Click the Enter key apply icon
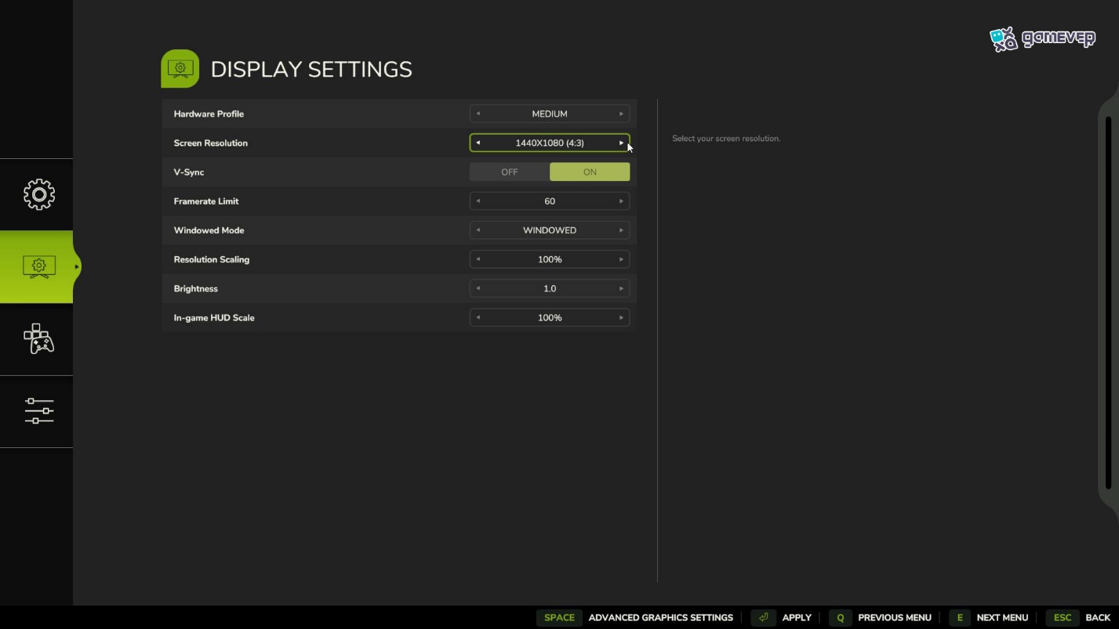The width and height of the screenshot is (1119, 629). (x=763, y=617)
